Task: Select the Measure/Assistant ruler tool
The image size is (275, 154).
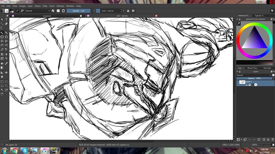Action: [x=2, y=72]
